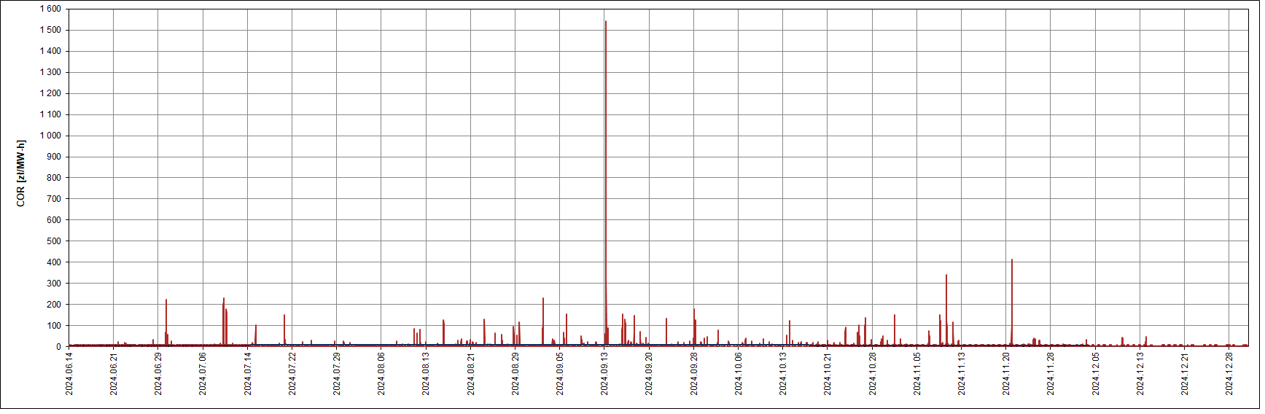Click the 300 y-axis value
This screenshot has width=1265, height=414.
coord(54,284)
